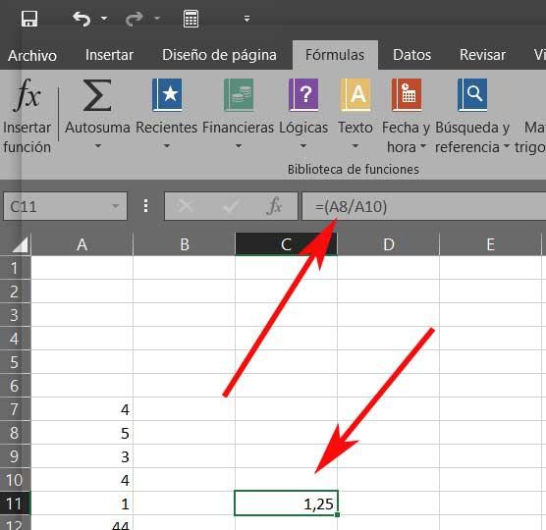Click the Select All corner triangle
Viewport: 546px width, 530px height.
pyautogui.click(x=20, y=244)
